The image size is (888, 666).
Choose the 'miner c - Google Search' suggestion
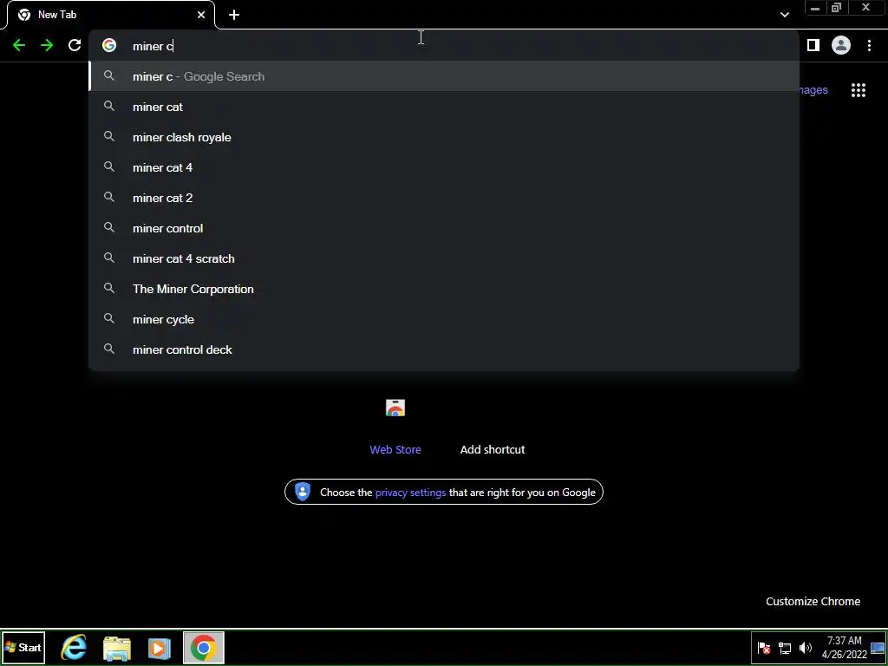coord(443,76)
